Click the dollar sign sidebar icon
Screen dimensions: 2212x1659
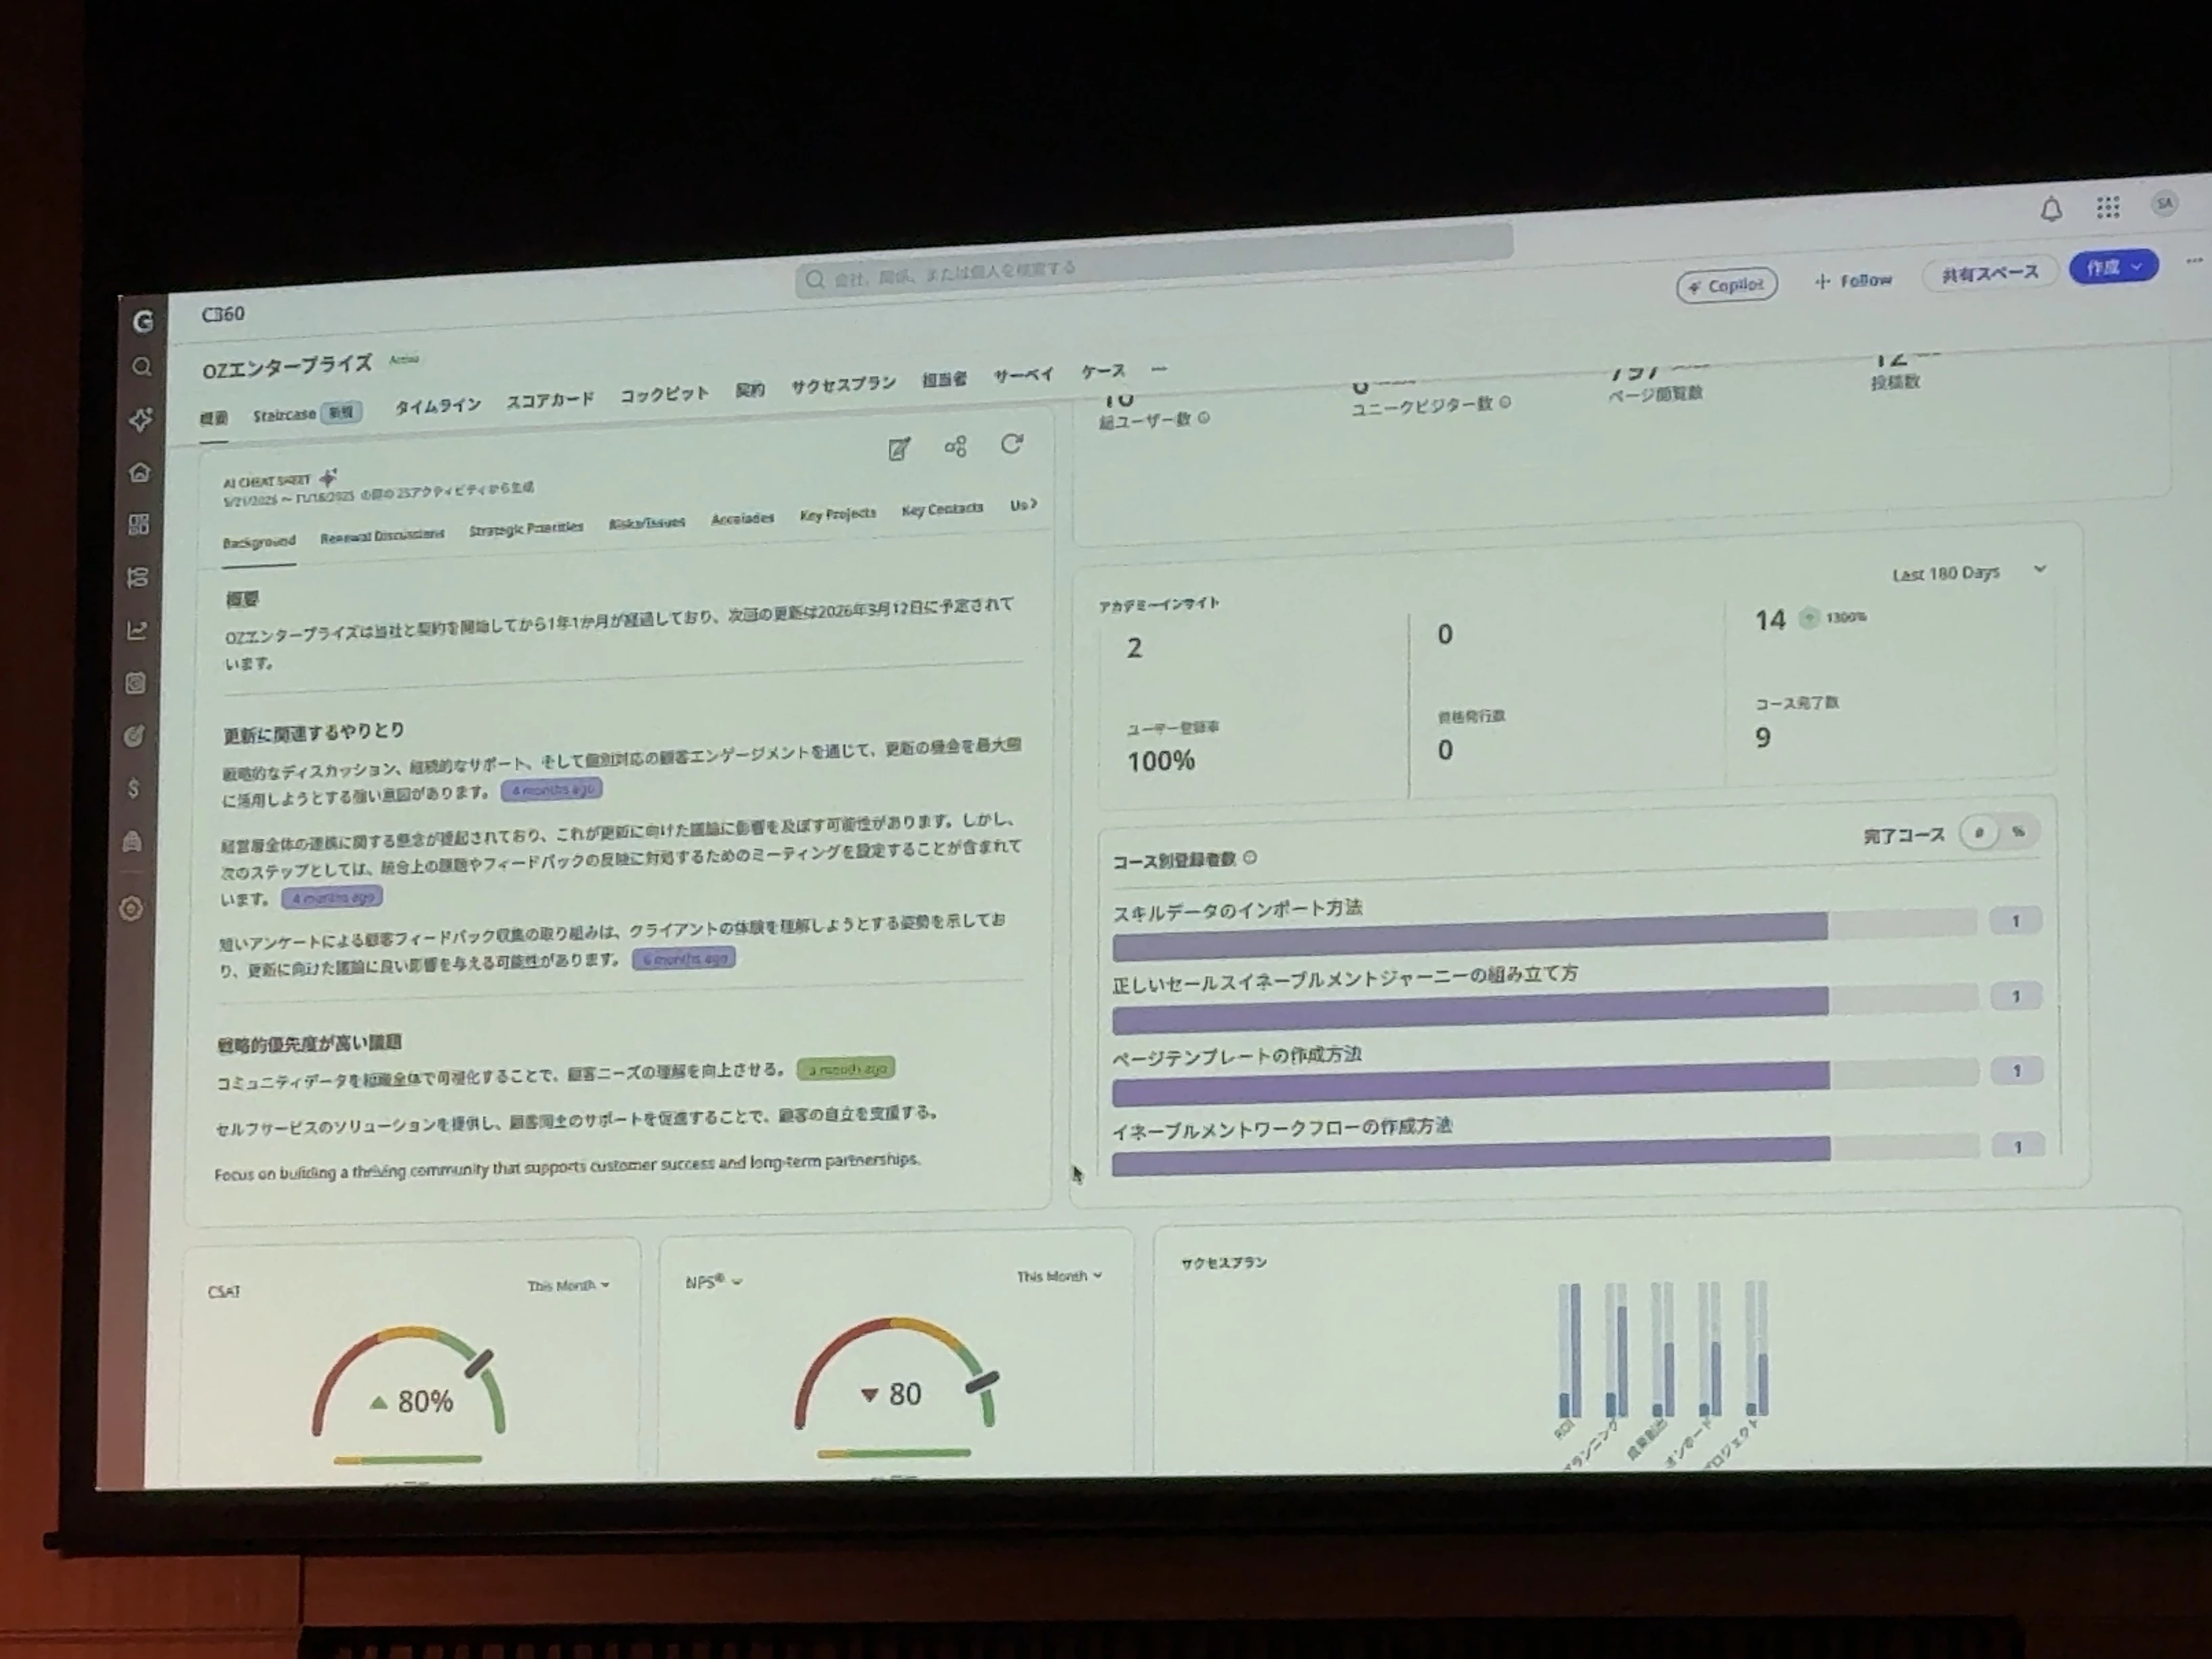(134, 789)
